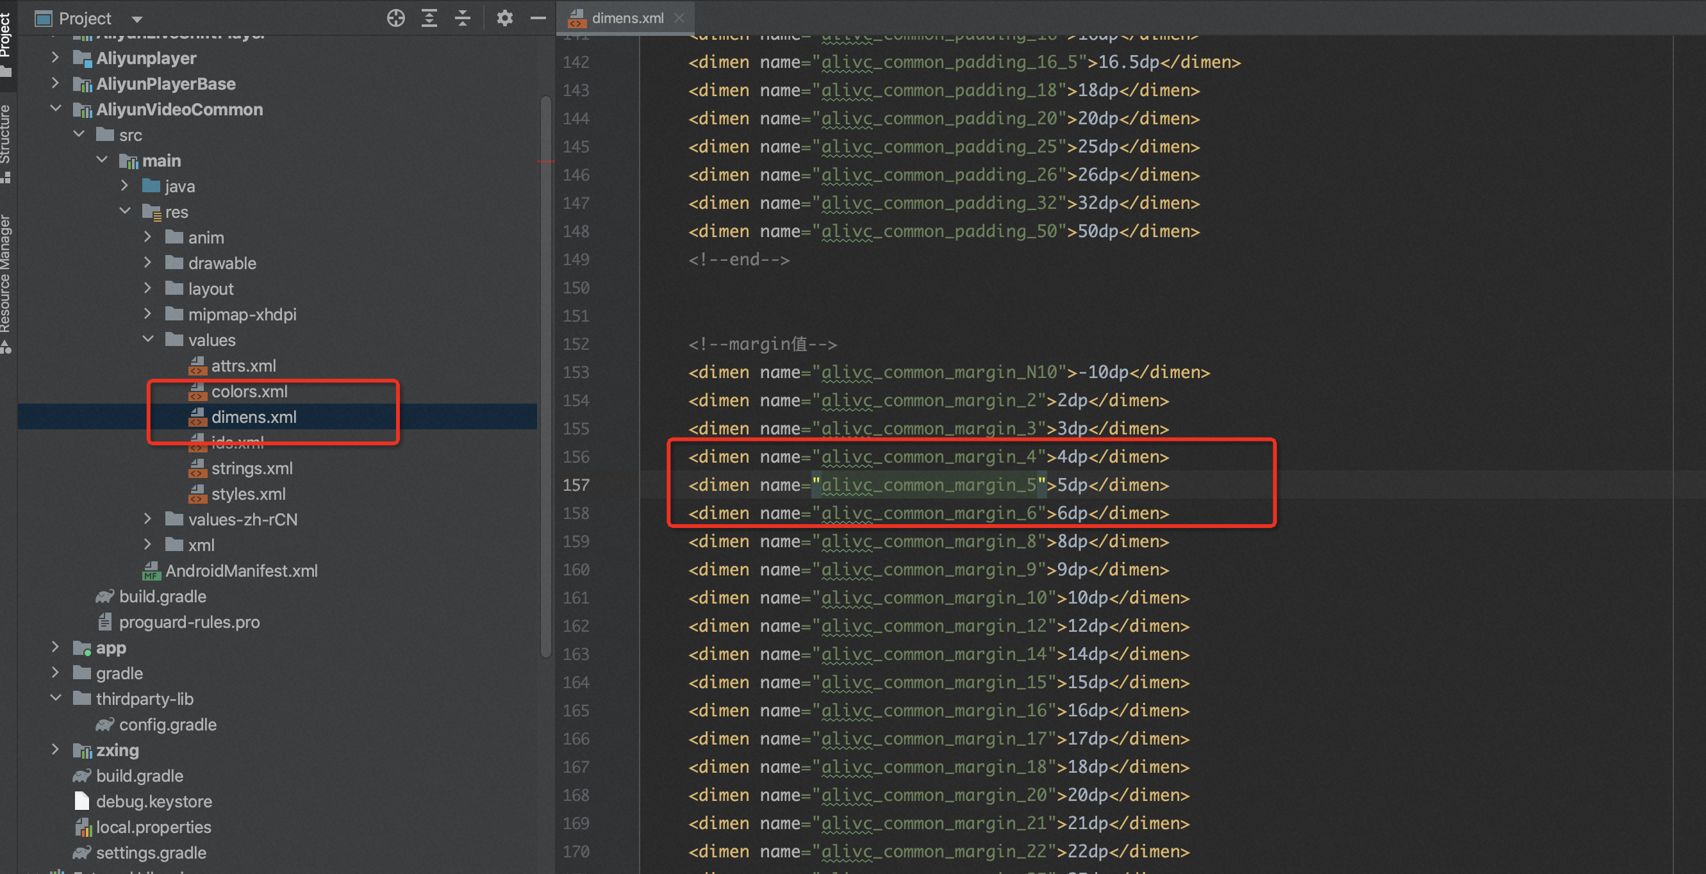Select AliyunVideoCommon build.gradle file
This screenshot has height=874, width=1706.
162,597
